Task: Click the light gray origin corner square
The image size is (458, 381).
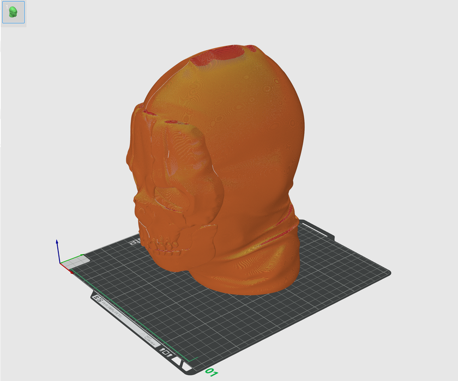Action: tap(76, 263)
